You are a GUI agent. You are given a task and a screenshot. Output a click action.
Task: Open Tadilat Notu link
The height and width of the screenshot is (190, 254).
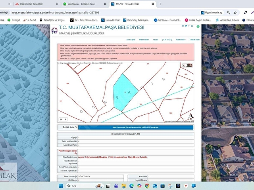tap(194, 40)
